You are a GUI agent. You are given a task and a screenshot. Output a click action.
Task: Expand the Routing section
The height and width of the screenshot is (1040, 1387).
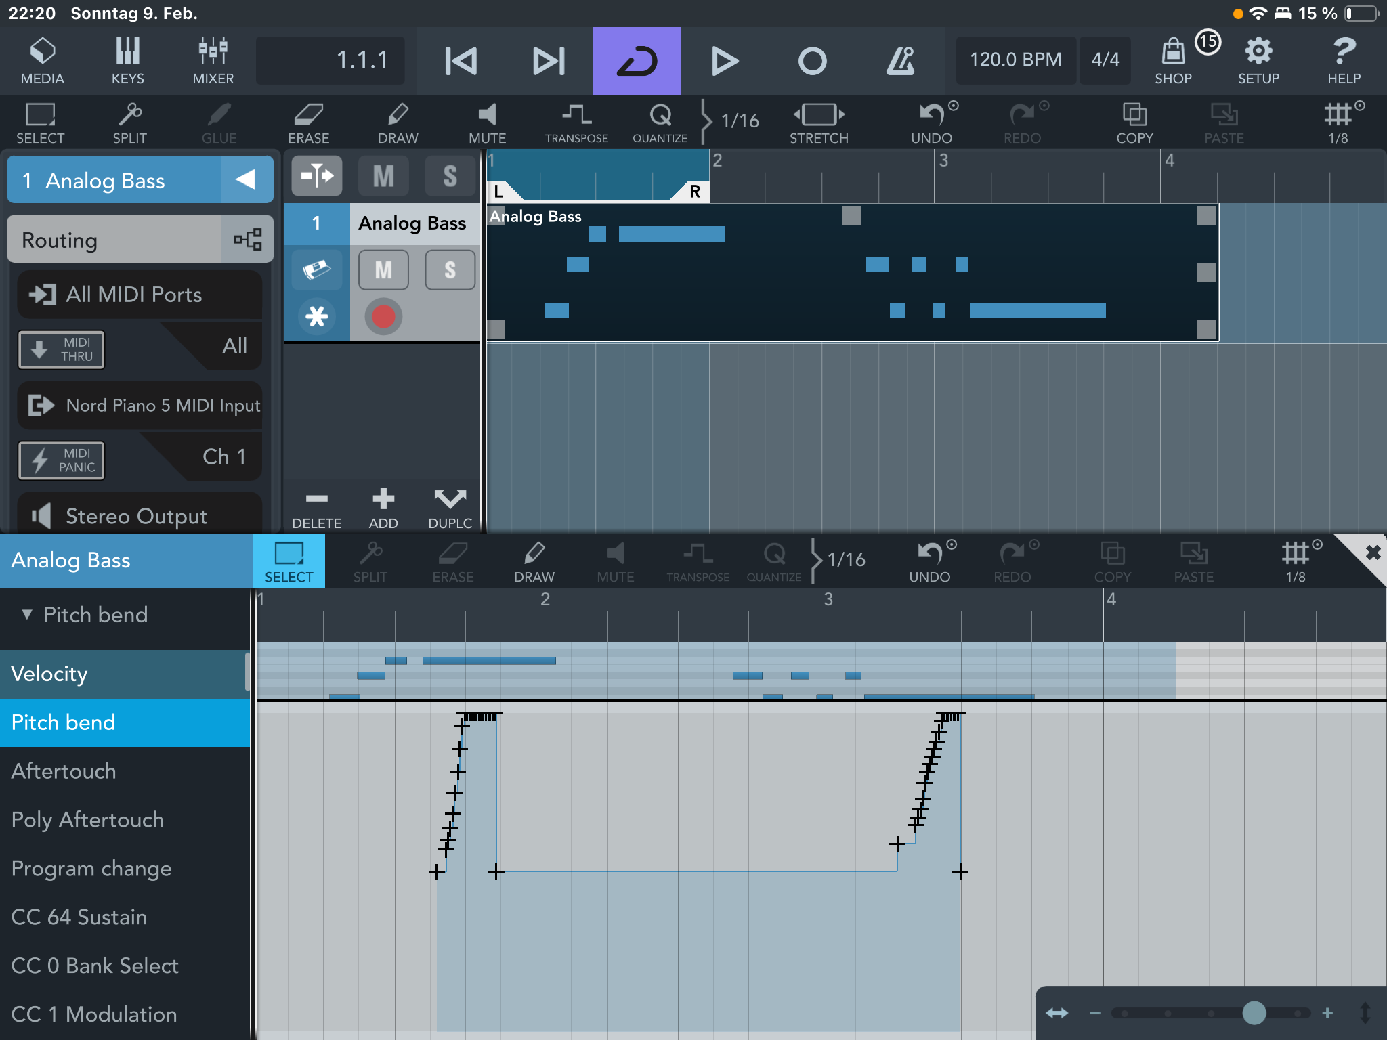pyautogui.click(x=140, y=239)
